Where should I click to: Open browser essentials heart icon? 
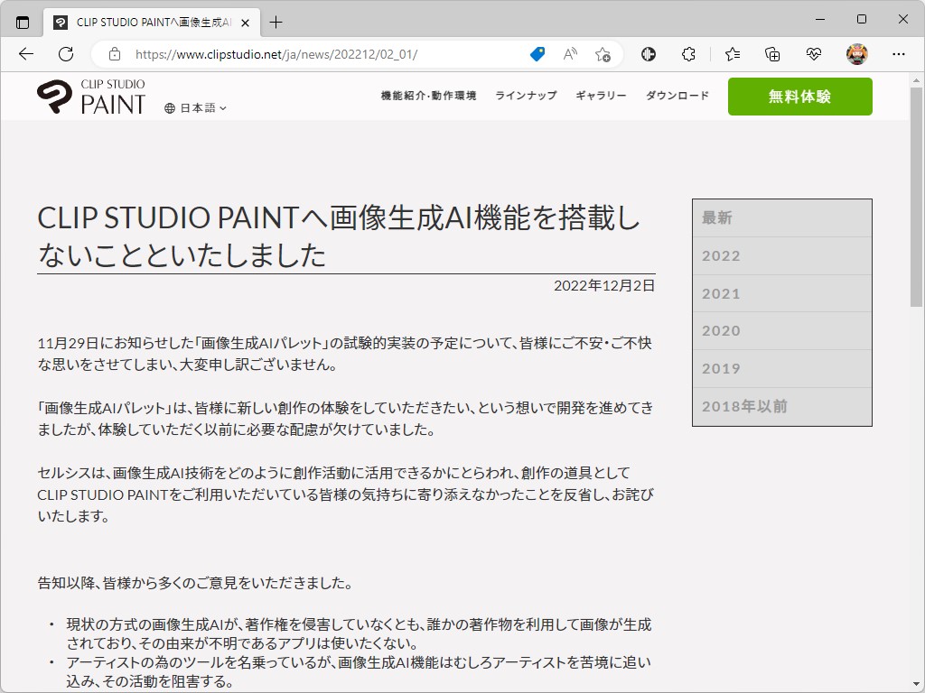pyautogui.click(x=814, y=54)
